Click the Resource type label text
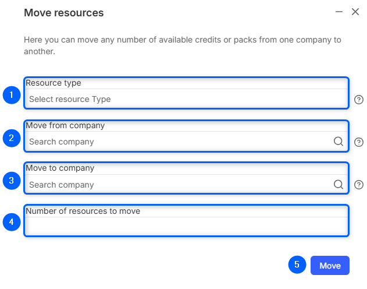The width and height of the screenshot is (367, 289). (x=54, y=83)
